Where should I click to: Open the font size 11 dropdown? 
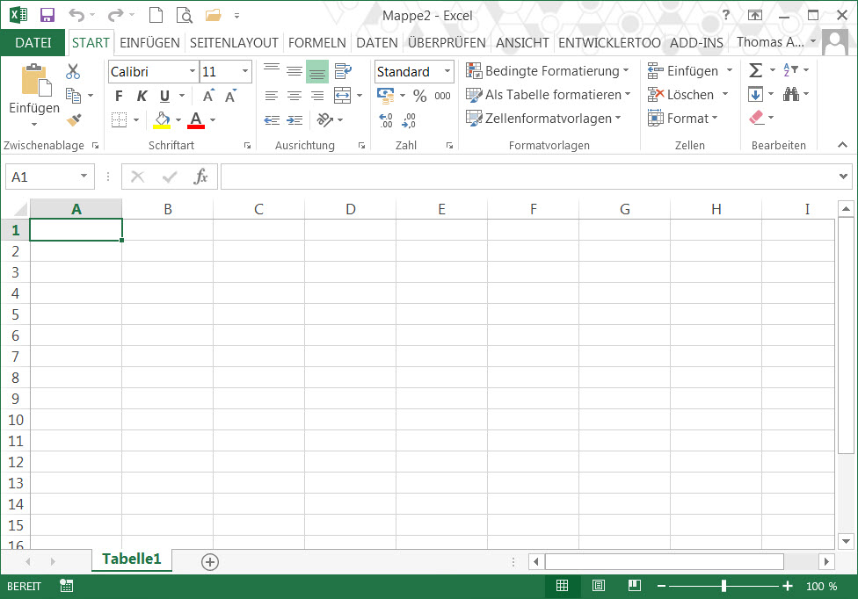[x=245, y=71]
